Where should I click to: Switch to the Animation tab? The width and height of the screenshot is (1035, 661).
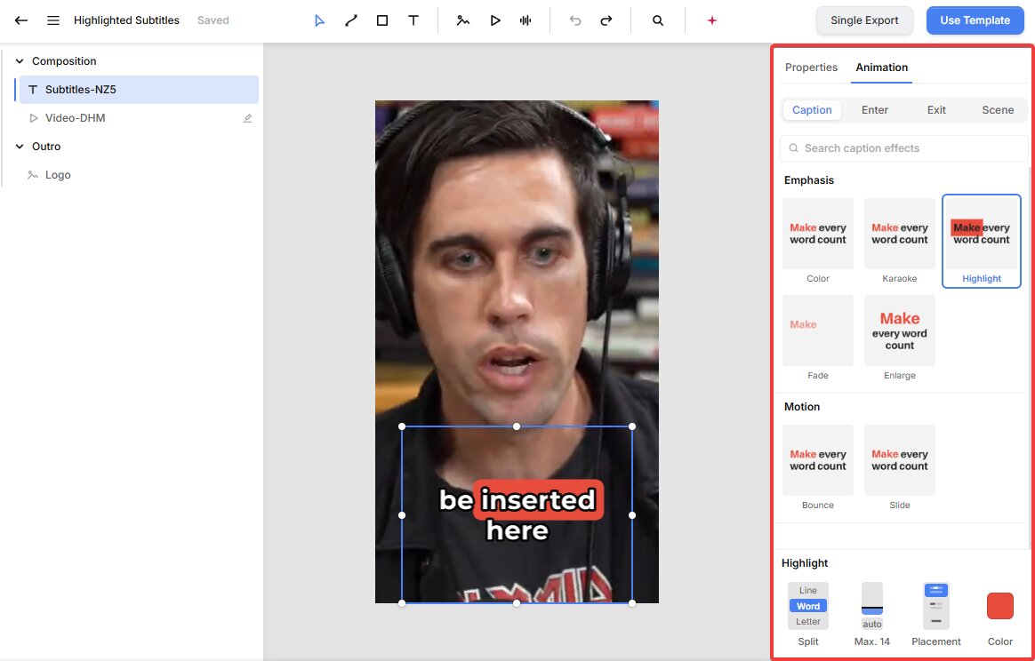pos(881,68)
